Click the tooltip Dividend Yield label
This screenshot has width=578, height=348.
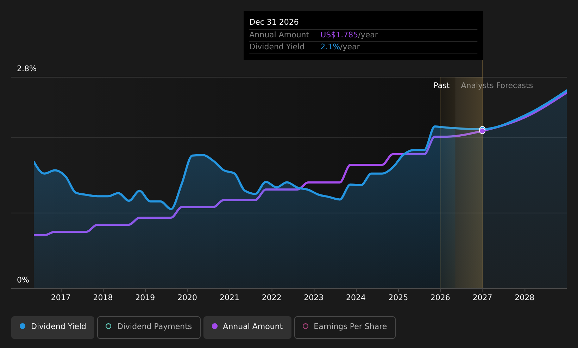click(x=277, y=47)
